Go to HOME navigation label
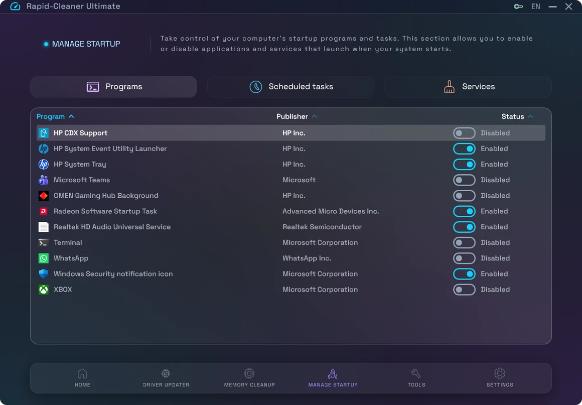Screen dimensions: 582x405 tap(82, 385)
